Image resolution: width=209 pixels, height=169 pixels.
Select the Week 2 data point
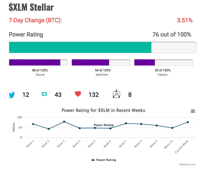(x=49, y=129)
